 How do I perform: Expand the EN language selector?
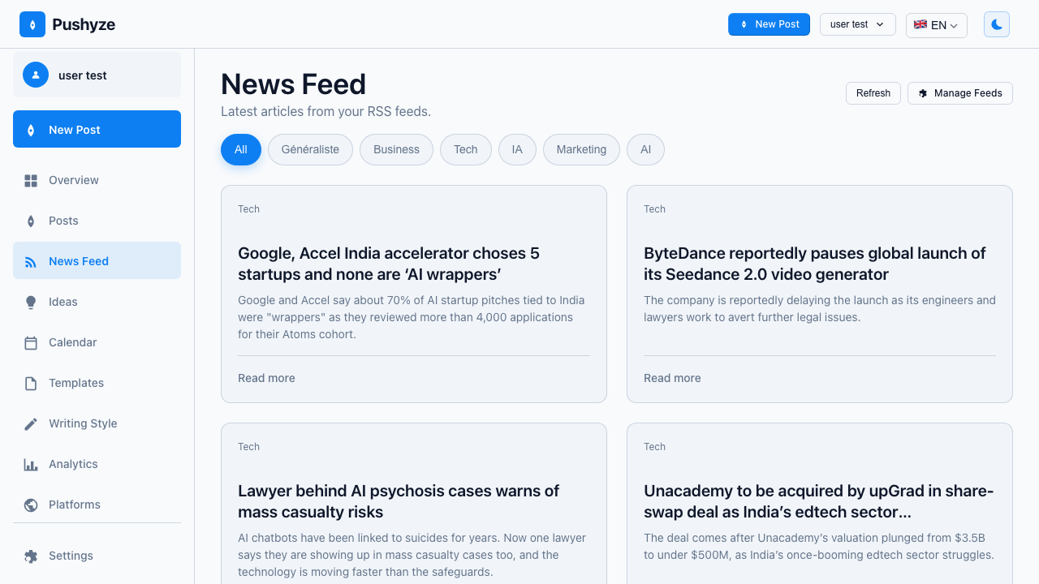(936, 25)
